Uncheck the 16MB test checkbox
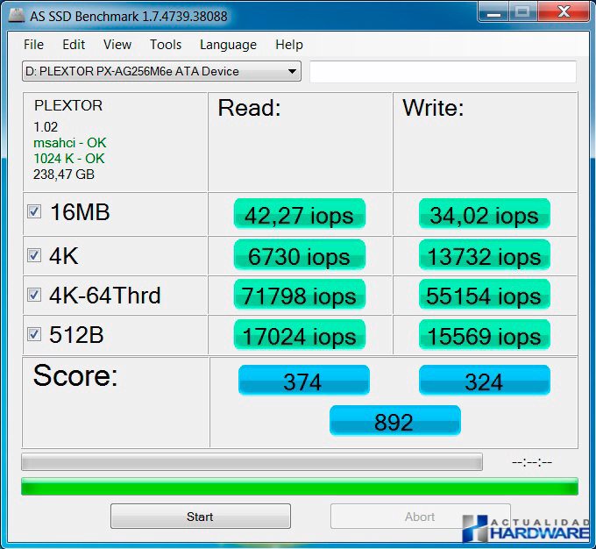This screenshot has height=549, width=596. (x=34, y=212)
